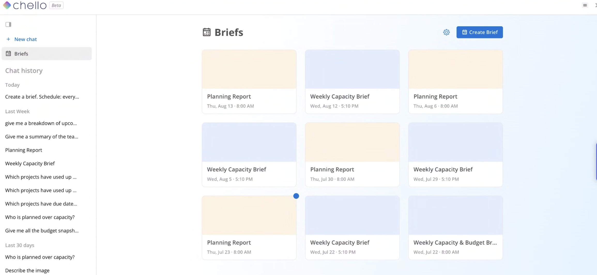The height and width of the screenshot is (275, 597).
Task: Click the plus icon for New chat
Action: (x=8, y=39)
